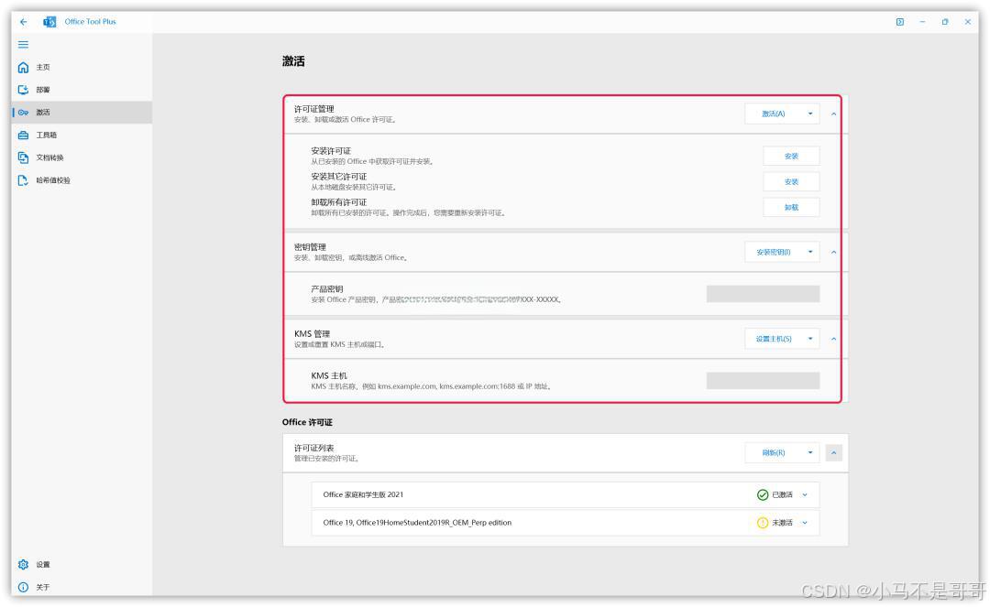The height and width of the screenshot is (607, 990).
Task: Click the toolbox icon in sidebar
Action: 23,135
